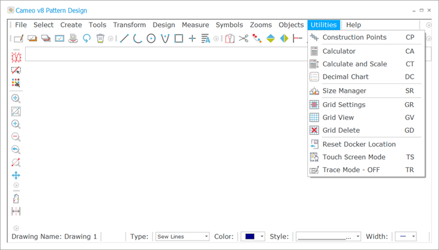Expand the menu bar overflow chevron
Image resolution: width=439 pixels, height=250 pixels.
tap(428, 25)
